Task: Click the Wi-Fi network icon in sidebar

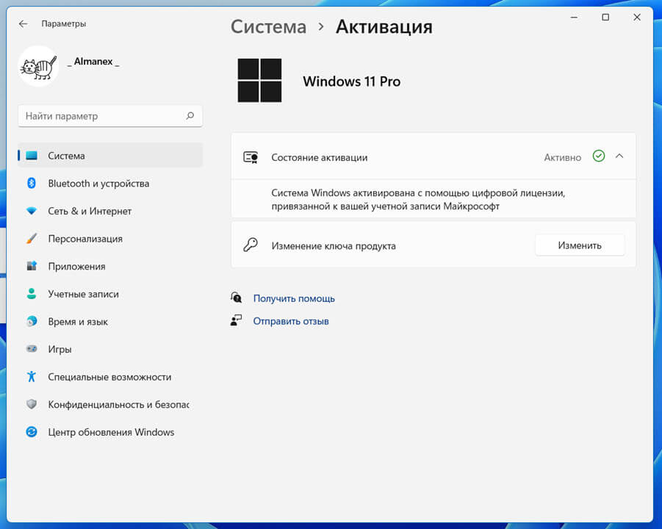Action: pyautogui.click(x=32, y=211)
